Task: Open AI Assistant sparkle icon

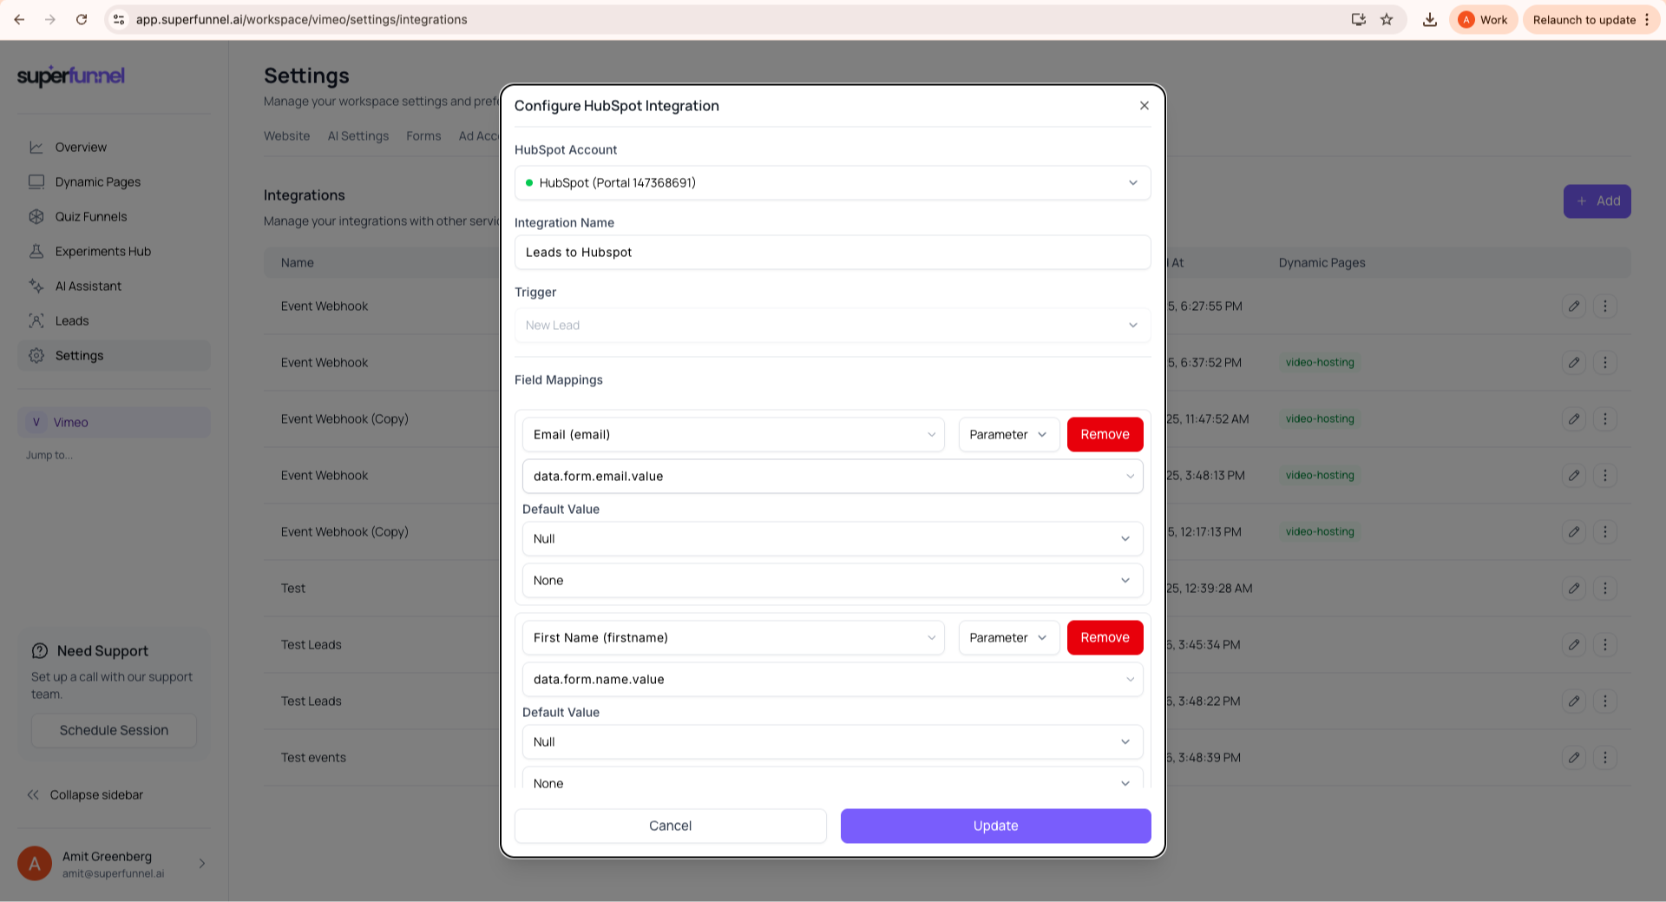Action: (x=36, y=286)
